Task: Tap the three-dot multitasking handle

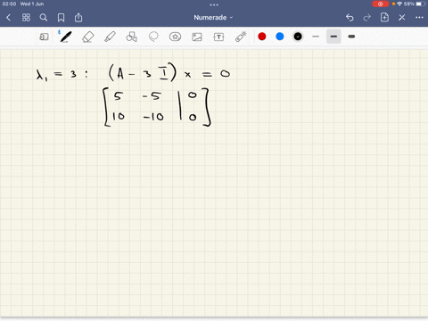Action: pos(214,4)
